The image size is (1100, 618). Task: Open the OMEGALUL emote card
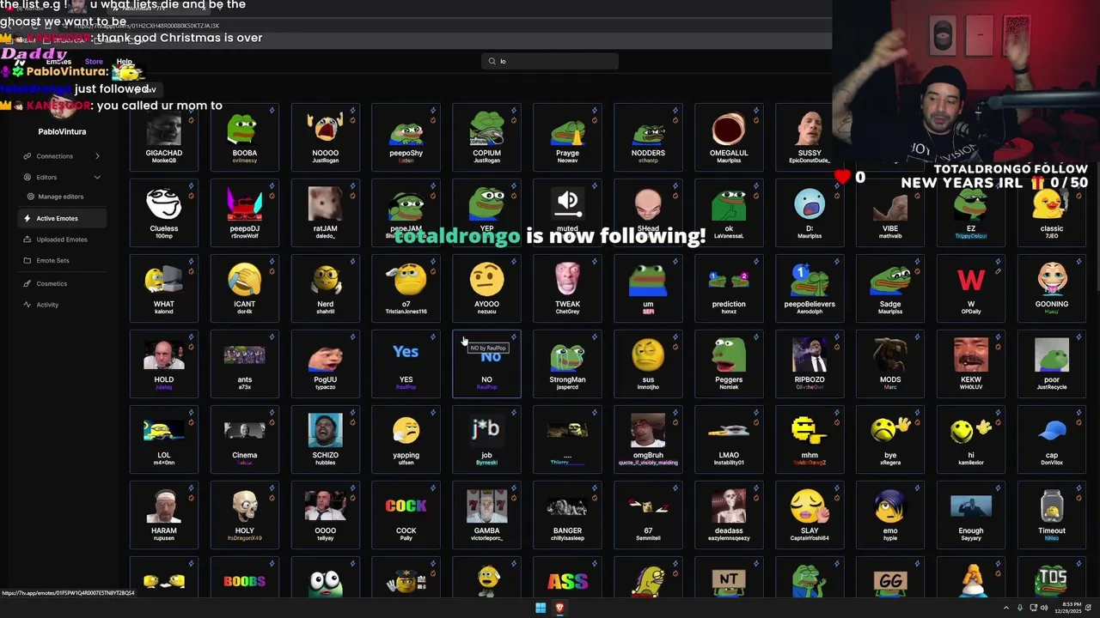click(x=730, y=136)
